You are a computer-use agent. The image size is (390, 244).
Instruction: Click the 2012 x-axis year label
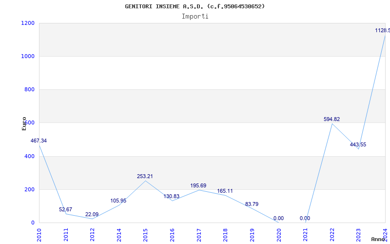pyautogui.click(x=92, y=235)
